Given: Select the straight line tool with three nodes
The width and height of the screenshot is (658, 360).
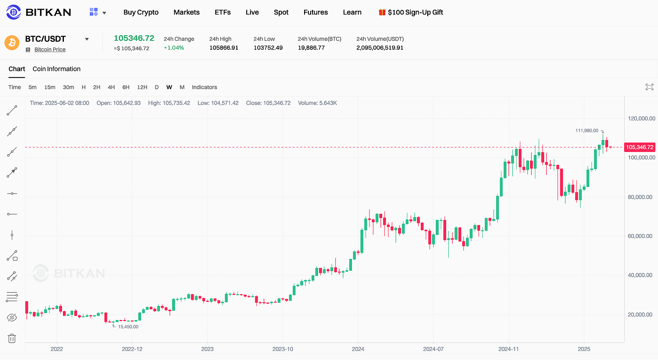Looking at the screenshot, I should point(12,131).
